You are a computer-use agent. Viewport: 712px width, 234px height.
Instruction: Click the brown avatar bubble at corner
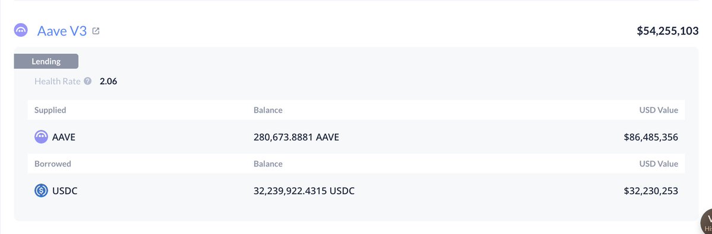707,222
